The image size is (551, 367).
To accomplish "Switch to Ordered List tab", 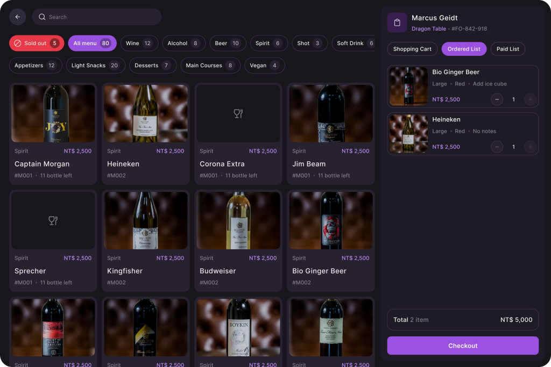I will coord(464,49).
